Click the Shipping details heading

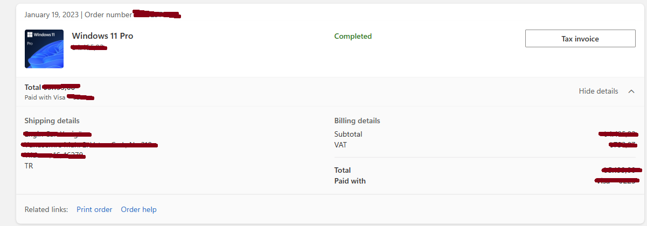coord(52,121)
